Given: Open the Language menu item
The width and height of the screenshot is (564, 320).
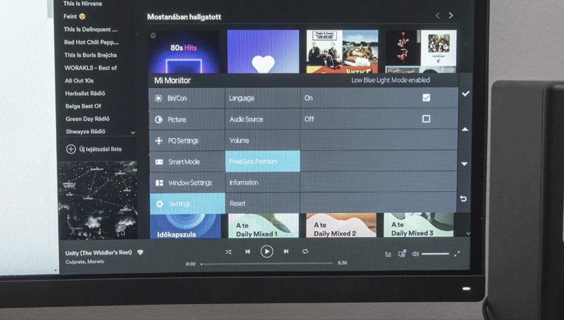Looking at the screenshot, I should click(x=263, y=98).
